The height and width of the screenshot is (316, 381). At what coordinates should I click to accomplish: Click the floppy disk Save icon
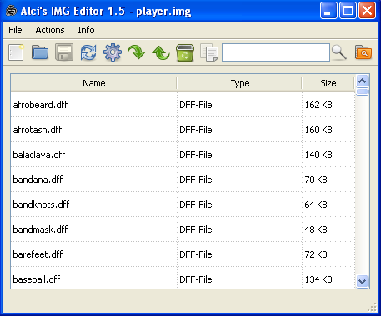click(64, 52)
